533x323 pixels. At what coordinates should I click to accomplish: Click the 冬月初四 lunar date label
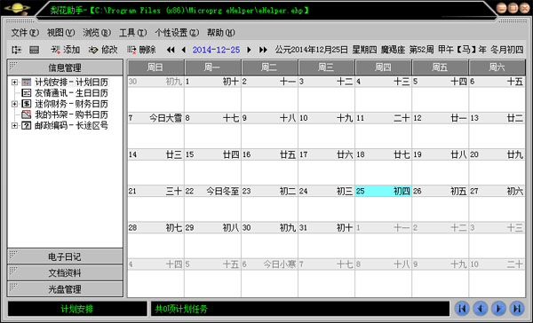(507, 50)
